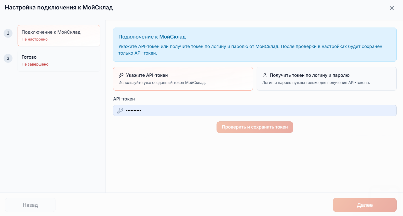
Task: Focus the API-токен password input field
Action: 255,110
